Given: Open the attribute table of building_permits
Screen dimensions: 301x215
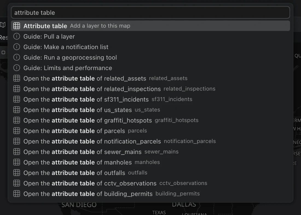Looking at the screenshot, I should 150,194.
